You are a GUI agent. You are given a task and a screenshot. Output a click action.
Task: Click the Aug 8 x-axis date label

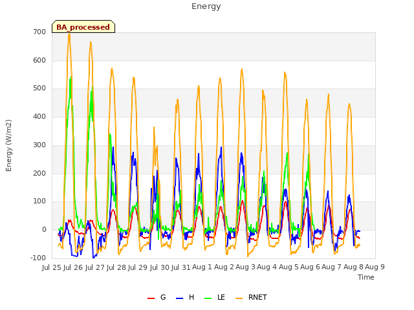pyautogui.click(x=353, y=267)
